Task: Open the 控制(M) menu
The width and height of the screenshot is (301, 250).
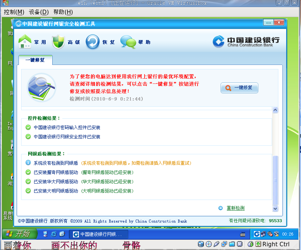Action: pyautogui.click(x=14, y=12)
